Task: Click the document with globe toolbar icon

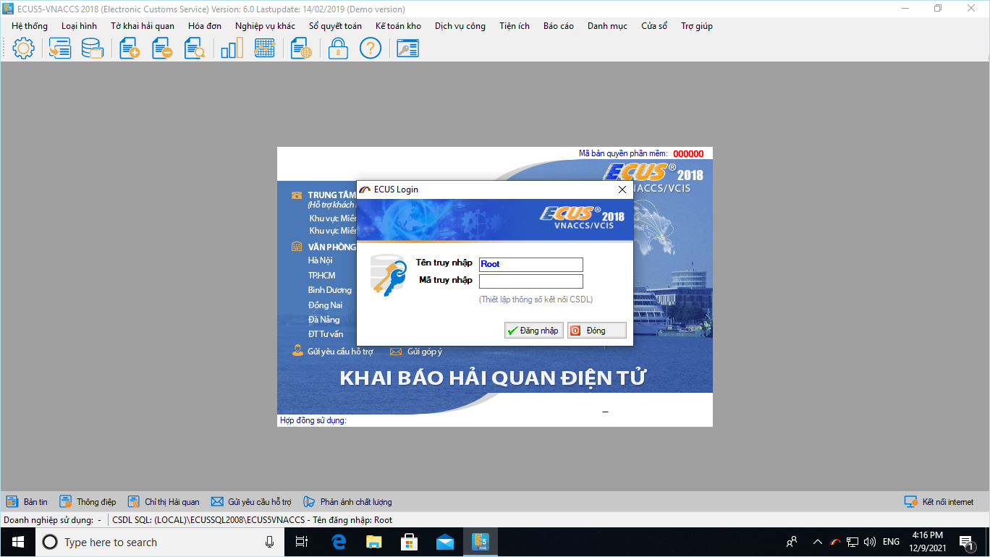Action: click(x=301, y=48)
